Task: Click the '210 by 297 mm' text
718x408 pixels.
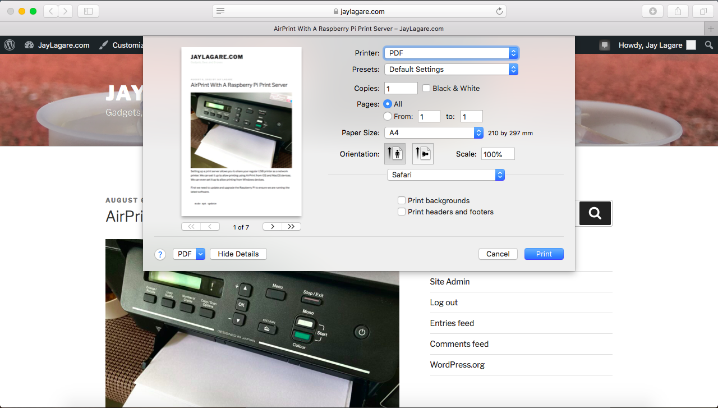Action: point(510,134)
